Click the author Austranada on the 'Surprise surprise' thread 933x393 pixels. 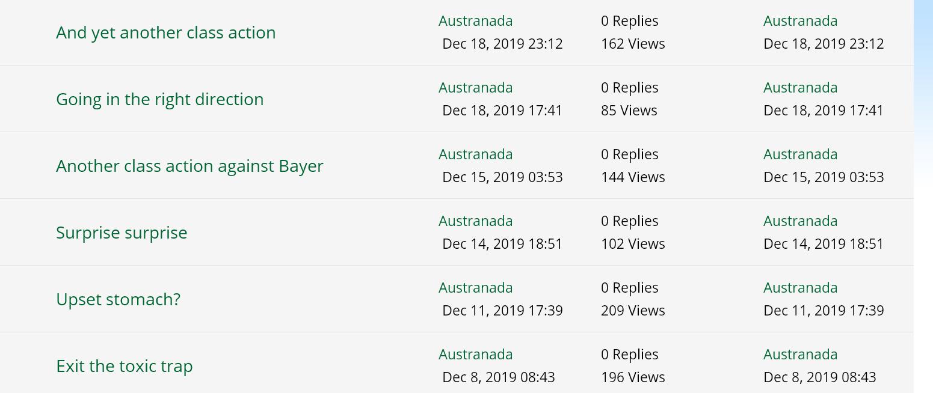click(475, 221)
